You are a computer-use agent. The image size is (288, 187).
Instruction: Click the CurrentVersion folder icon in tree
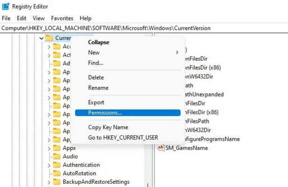click(x=49, y=38)
